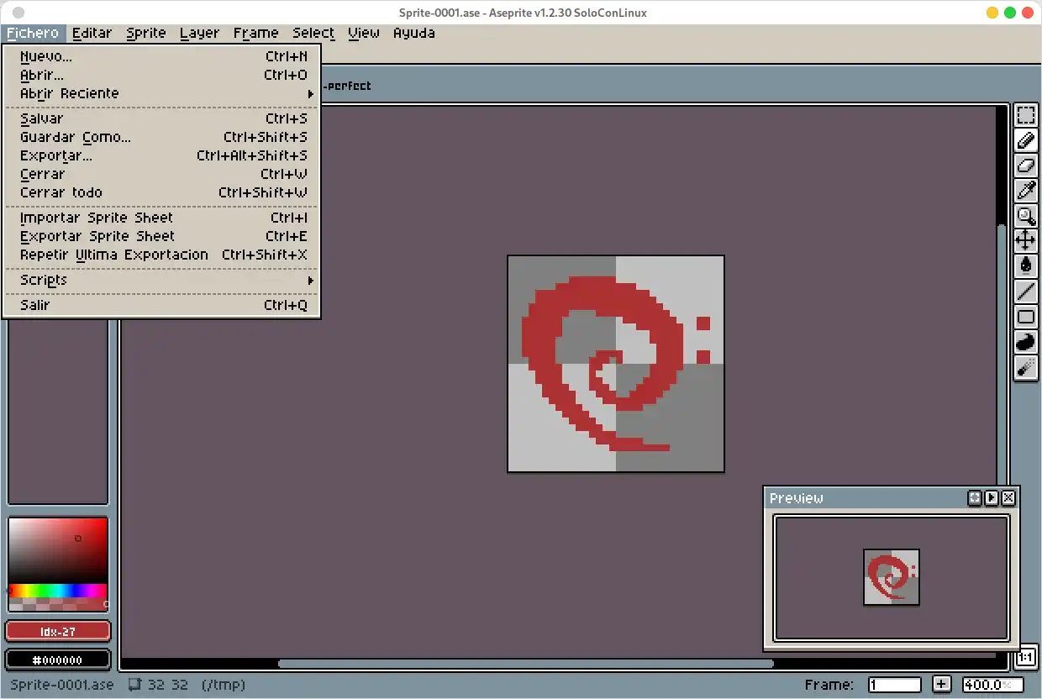Select the Move tool
The height and width of the screenshot is (699, 1042).
1025,241
